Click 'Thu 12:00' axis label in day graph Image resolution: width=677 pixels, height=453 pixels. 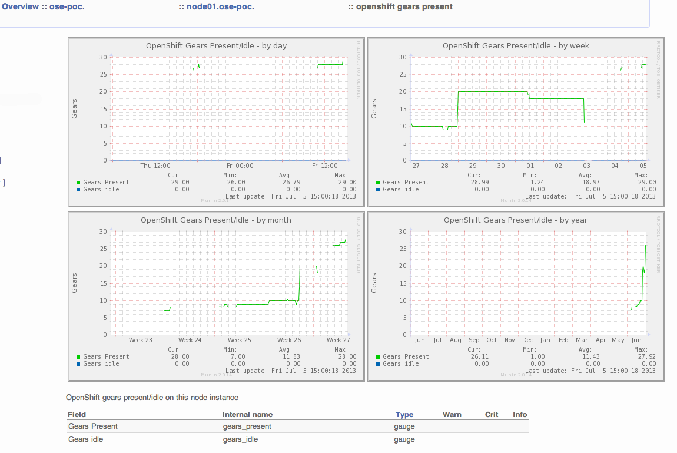pos(155,166)
